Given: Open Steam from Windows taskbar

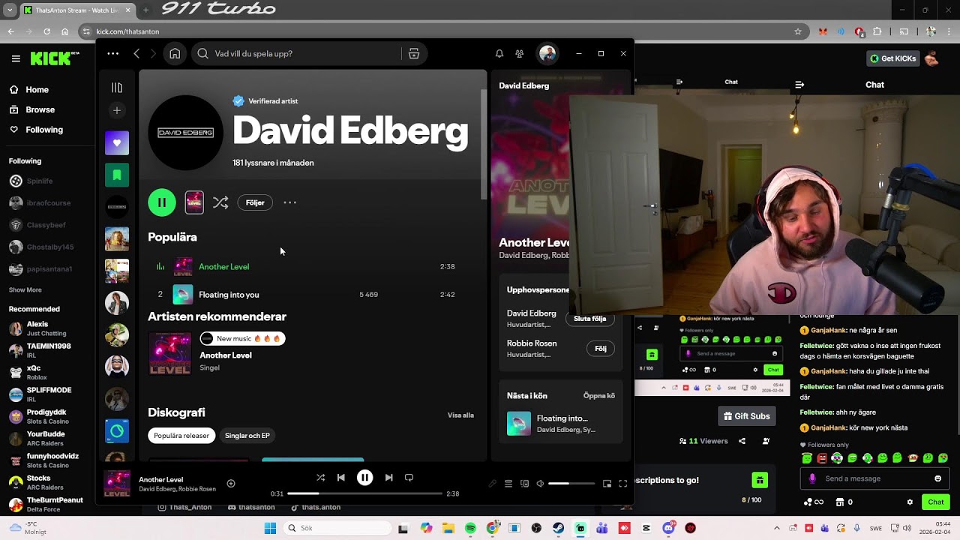Looking at the screenshot, I should tap(558, 528).
